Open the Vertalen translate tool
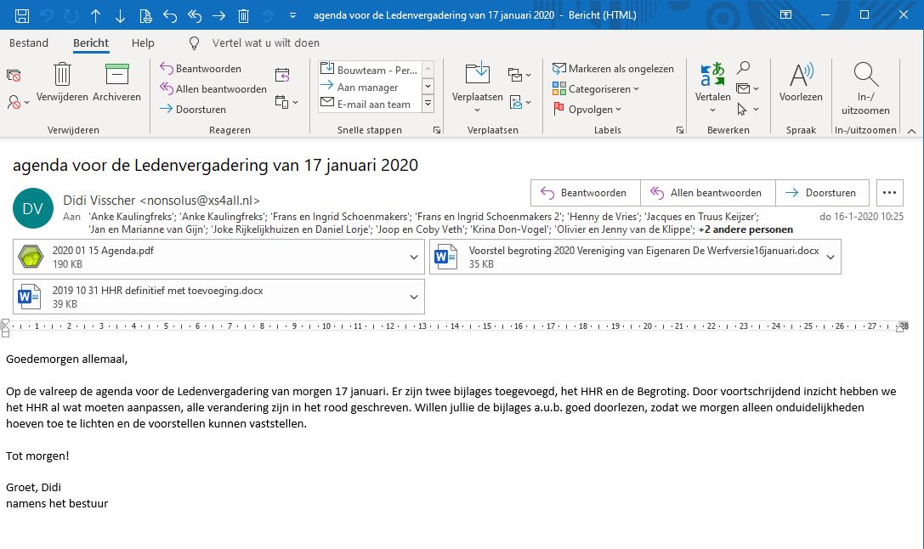 [x=712, y=75]
